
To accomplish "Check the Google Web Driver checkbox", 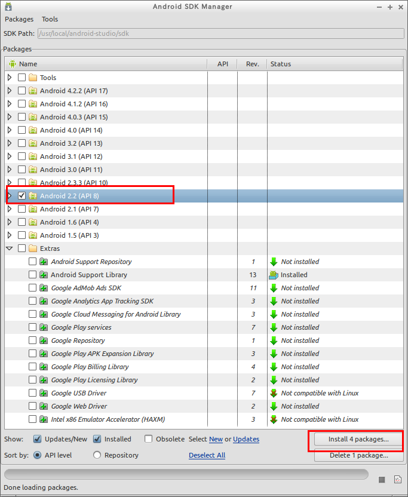I will tap(32, 406).
